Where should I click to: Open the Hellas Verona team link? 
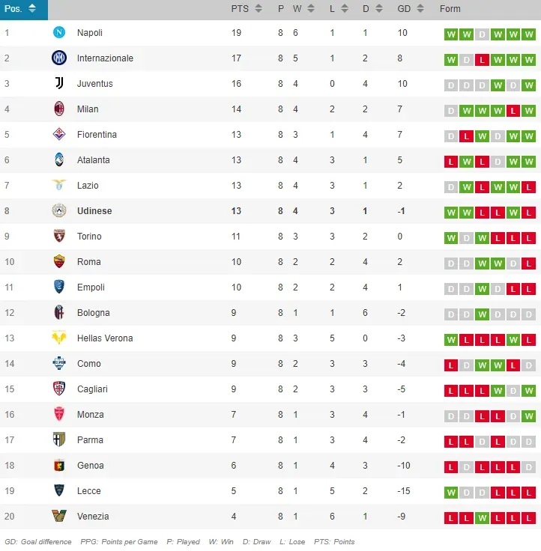point(105,338)
